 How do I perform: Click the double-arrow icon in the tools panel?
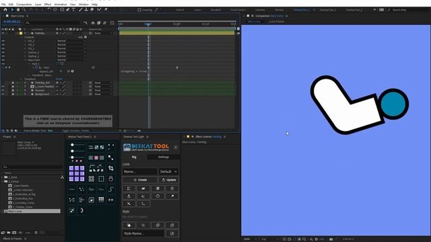110,200
